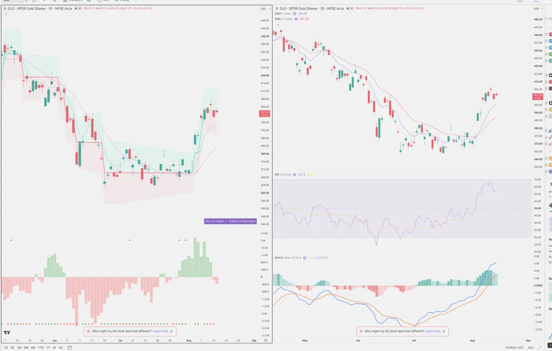This screenshot has height=351, width=552.
Task: Click the Save button at top right
Action: point(536,1)
